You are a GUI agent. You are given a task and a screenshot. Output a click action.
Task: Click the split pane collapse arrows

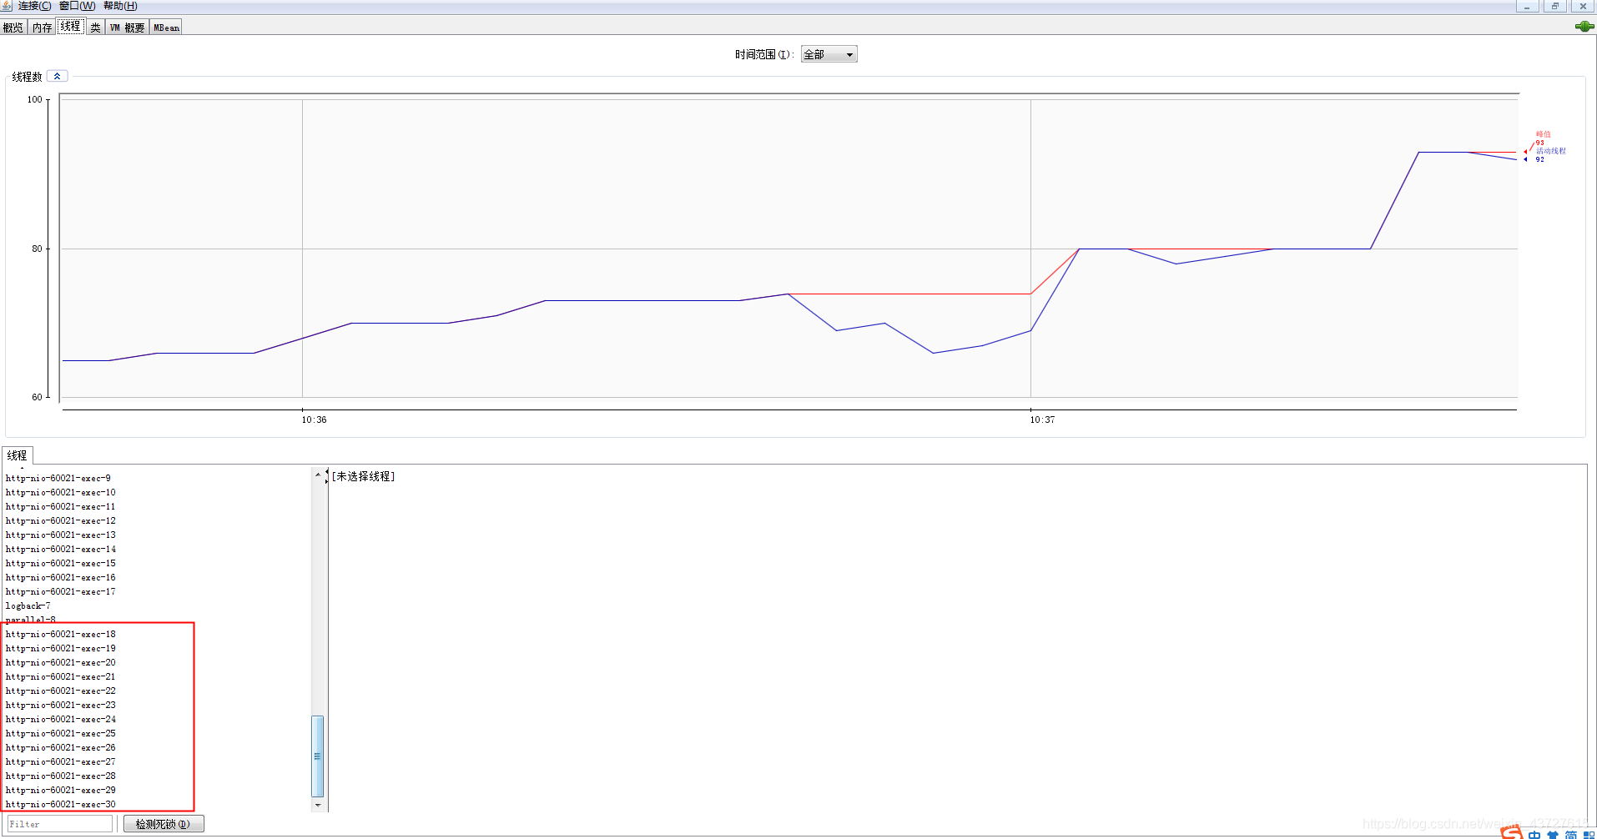click(326, 476)
